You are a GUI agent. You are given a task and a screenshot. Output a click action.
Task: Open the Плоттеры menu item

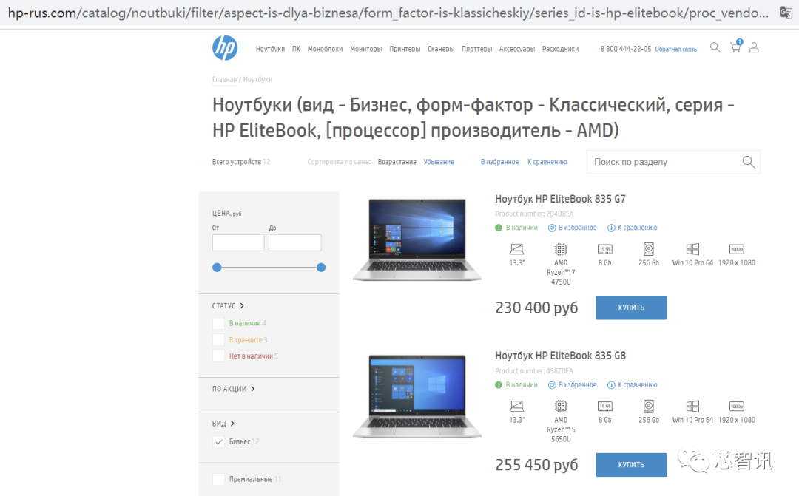coord(477,49)
